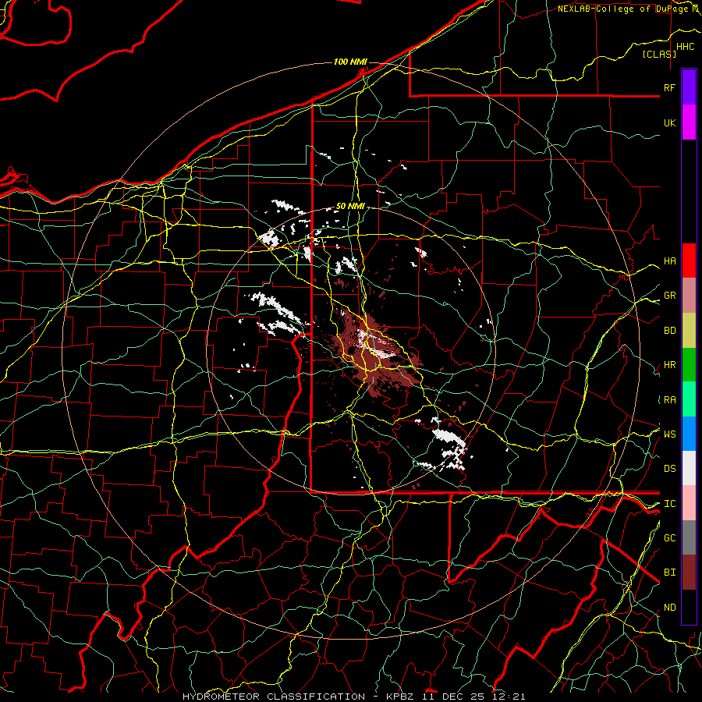
Task: Click the Hydrometeor Classification KPBZ title text
Action: [353, 697]
